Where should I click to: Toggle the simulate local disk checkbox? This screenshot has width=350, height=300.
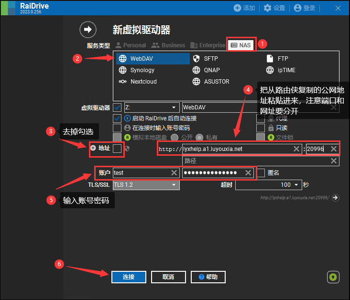coord(117,137)
